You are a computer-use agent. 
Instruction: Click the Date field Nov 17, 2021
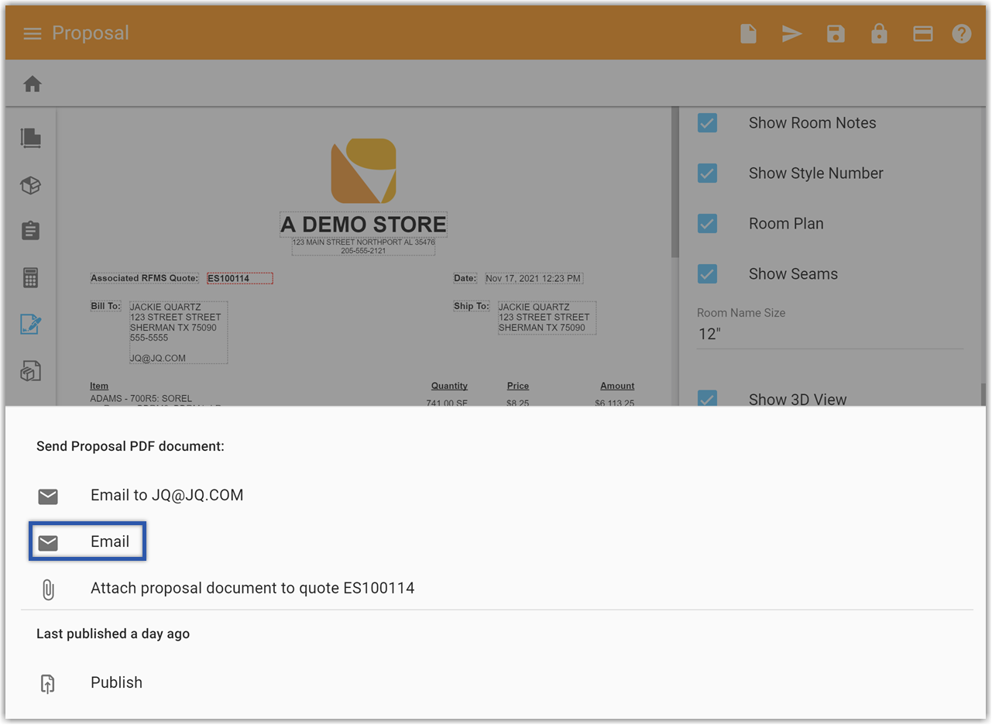click(534, 278)
